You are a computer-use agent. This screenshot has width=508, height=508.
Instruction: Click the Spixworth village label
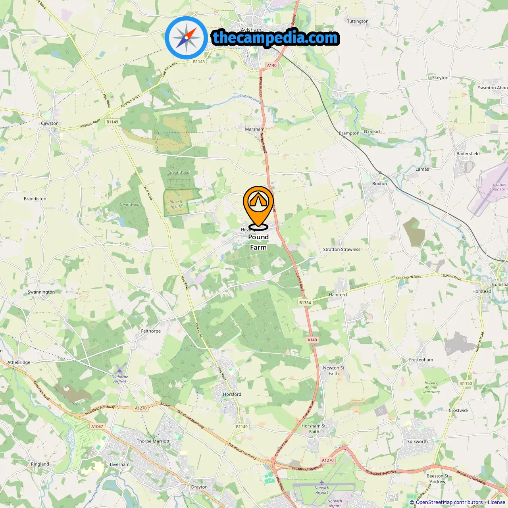[418, 441]
